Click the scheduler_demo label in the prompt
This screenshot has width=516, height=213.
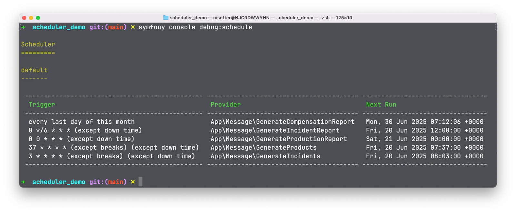[58, 27]
